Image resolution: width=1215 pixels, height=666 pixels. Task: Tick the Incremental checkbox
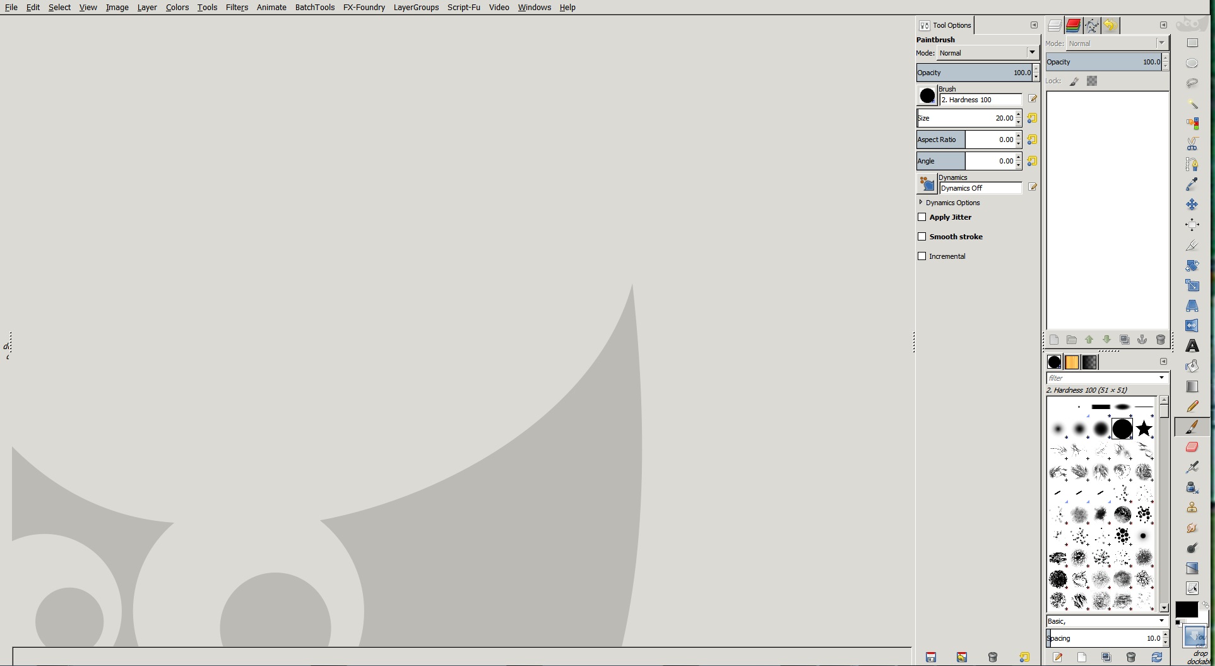coord(922,256)
